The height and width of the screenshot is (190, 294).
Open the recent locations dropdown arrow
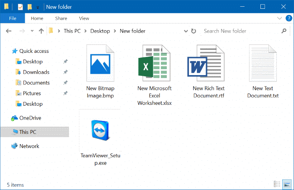click(x=32, y=31)
